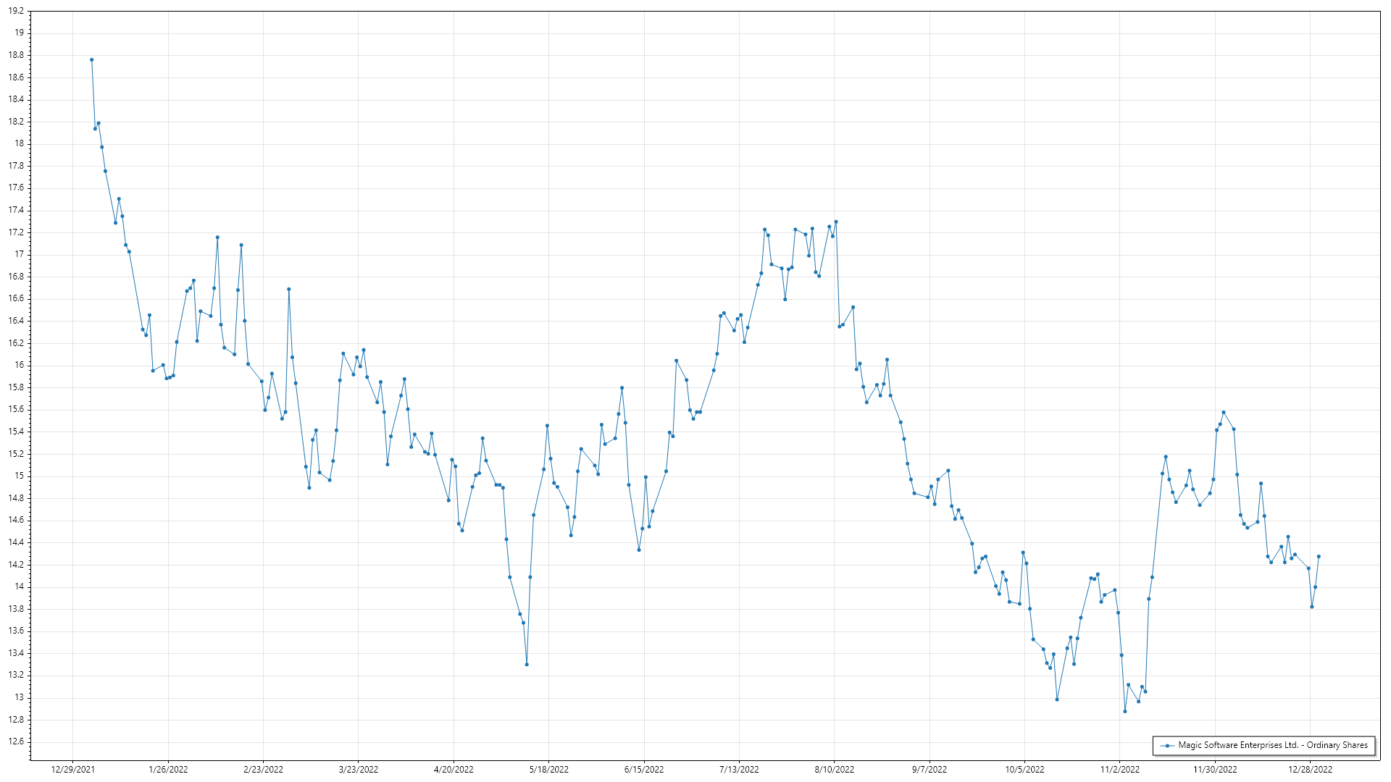Click the 11/2/2022 x-axis date label
Screen dimensions: 1391x782
(x=1119, y=770)
